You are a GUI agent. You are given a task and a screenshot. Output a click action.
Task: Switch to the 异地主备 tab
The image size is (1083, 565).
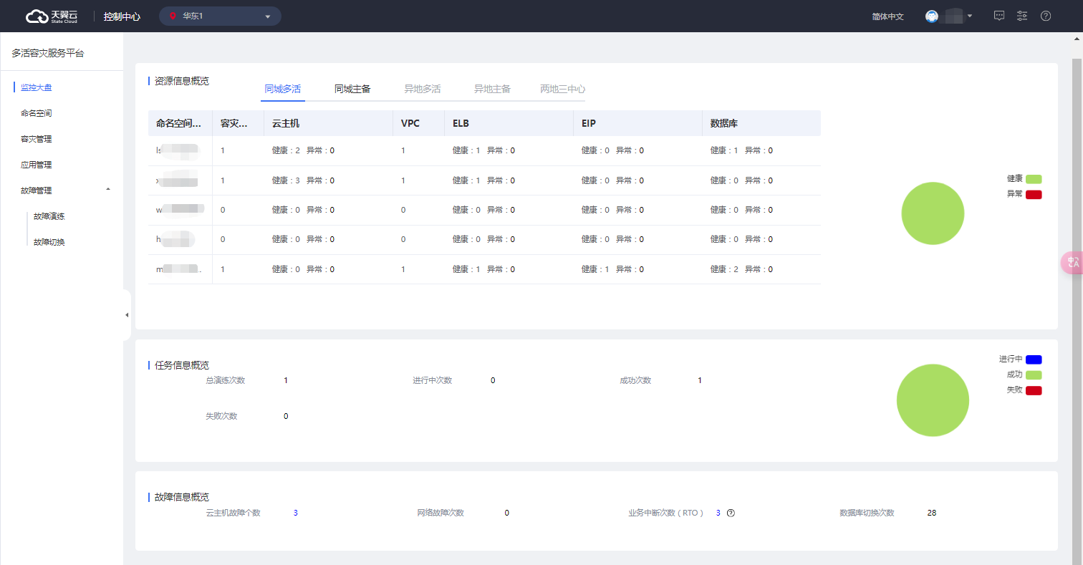(x=492, y=90)
